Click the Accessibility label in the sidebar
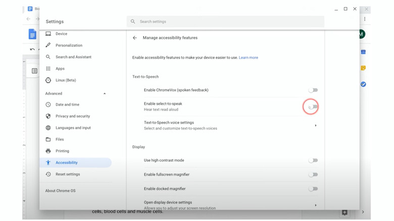Image resolution: width=394 pixels, height=221 pixels. (x=67, y=162)
